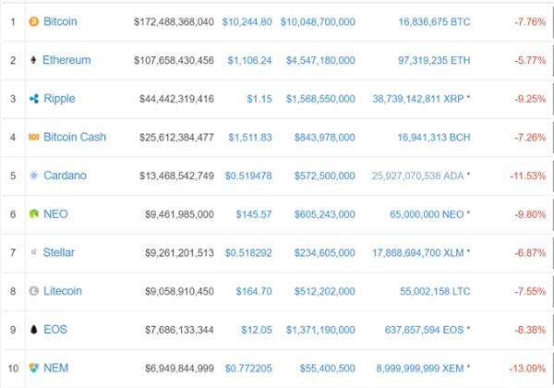Open the Ethereum name link
Screen dimensions: 554x388
tap(66, 60)
